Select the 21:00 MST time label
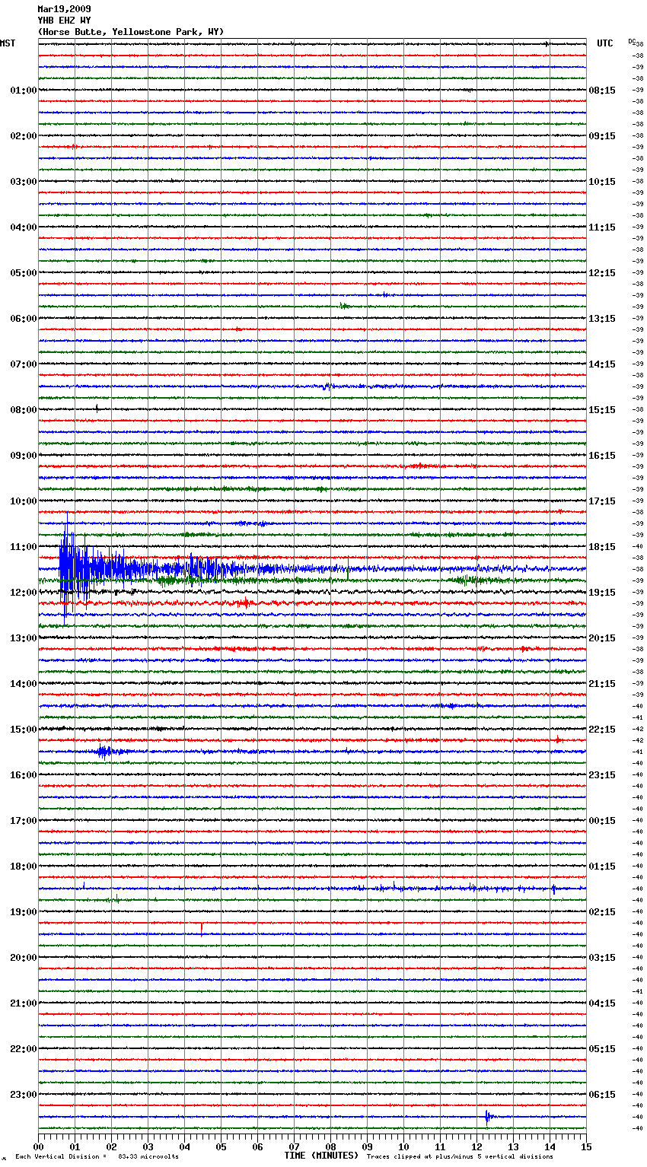This screenshot has height=1167, width=647. point(23,1003)
